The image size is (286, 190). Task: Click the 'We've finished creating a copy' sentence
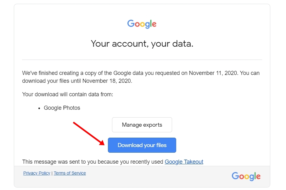(x=141, y=77)
